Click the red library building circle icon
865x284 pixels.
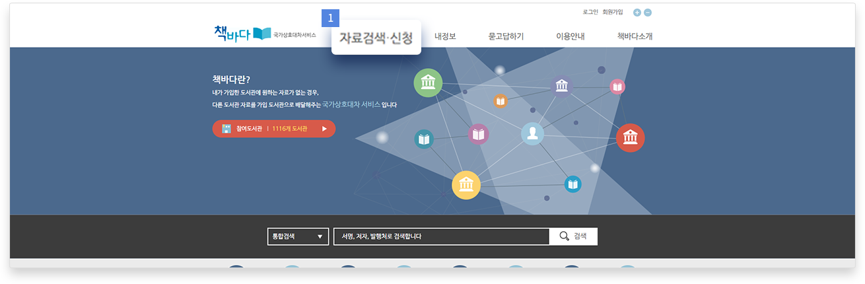pyautogui.click(x=630, y=137)
